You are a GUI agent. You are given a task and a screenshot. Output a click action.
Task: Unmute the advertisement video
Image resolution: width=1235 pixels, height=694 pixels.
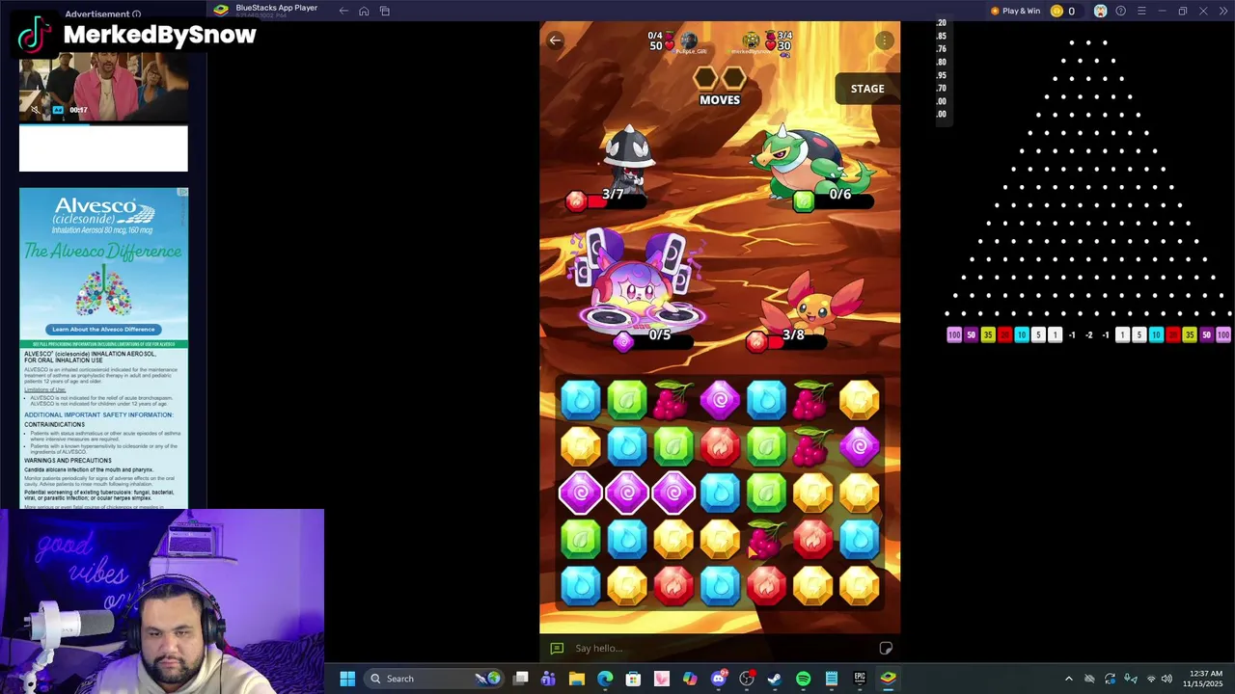36,110
